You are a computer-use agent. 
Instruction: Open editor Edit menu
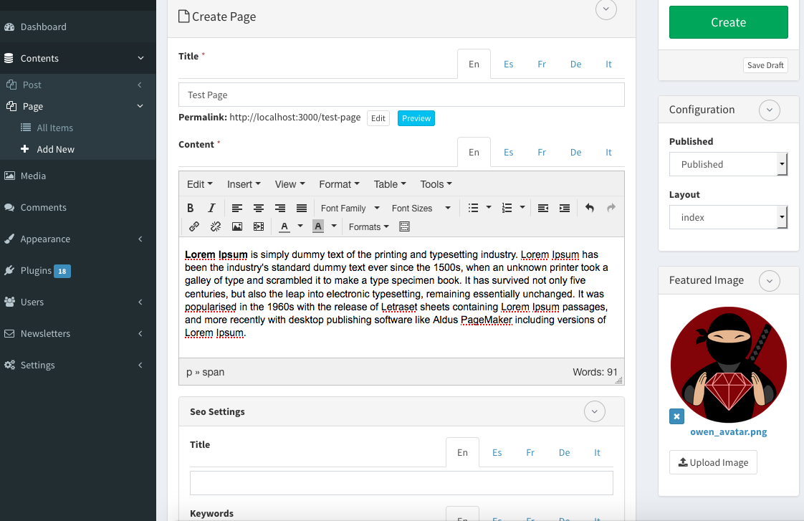point(199,184)
